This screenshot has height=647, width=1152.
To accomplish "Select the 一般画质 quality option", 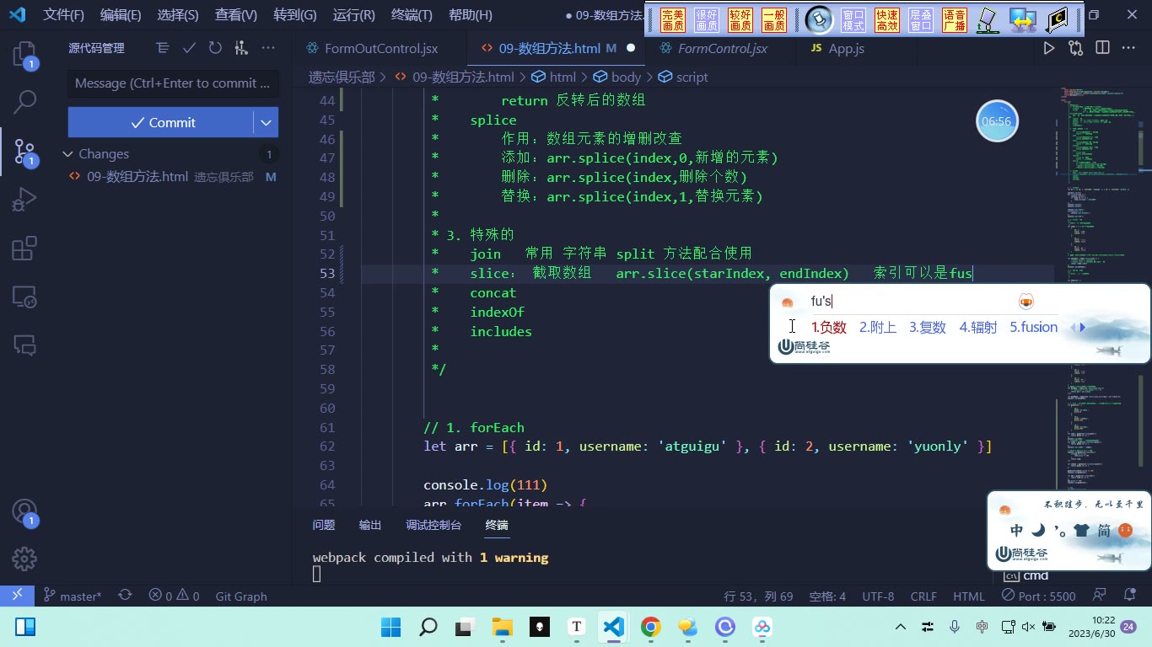I will 774,20.
